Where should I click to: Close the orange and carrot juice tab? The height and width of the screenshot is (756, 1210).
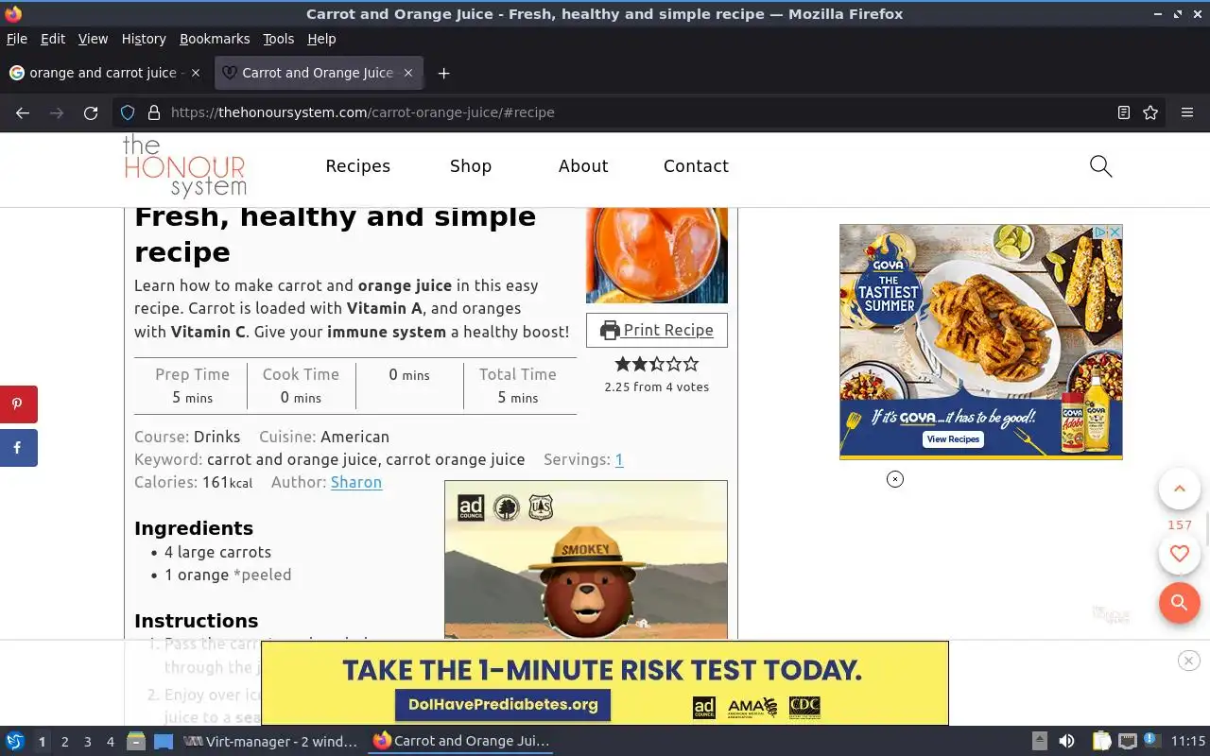pos(196,73)
